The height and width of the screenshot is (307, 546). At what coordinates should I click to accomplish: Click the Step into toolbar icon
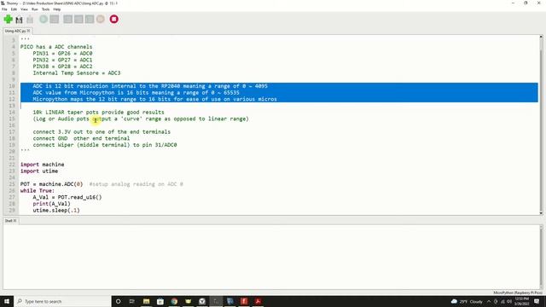click(78, 19)
